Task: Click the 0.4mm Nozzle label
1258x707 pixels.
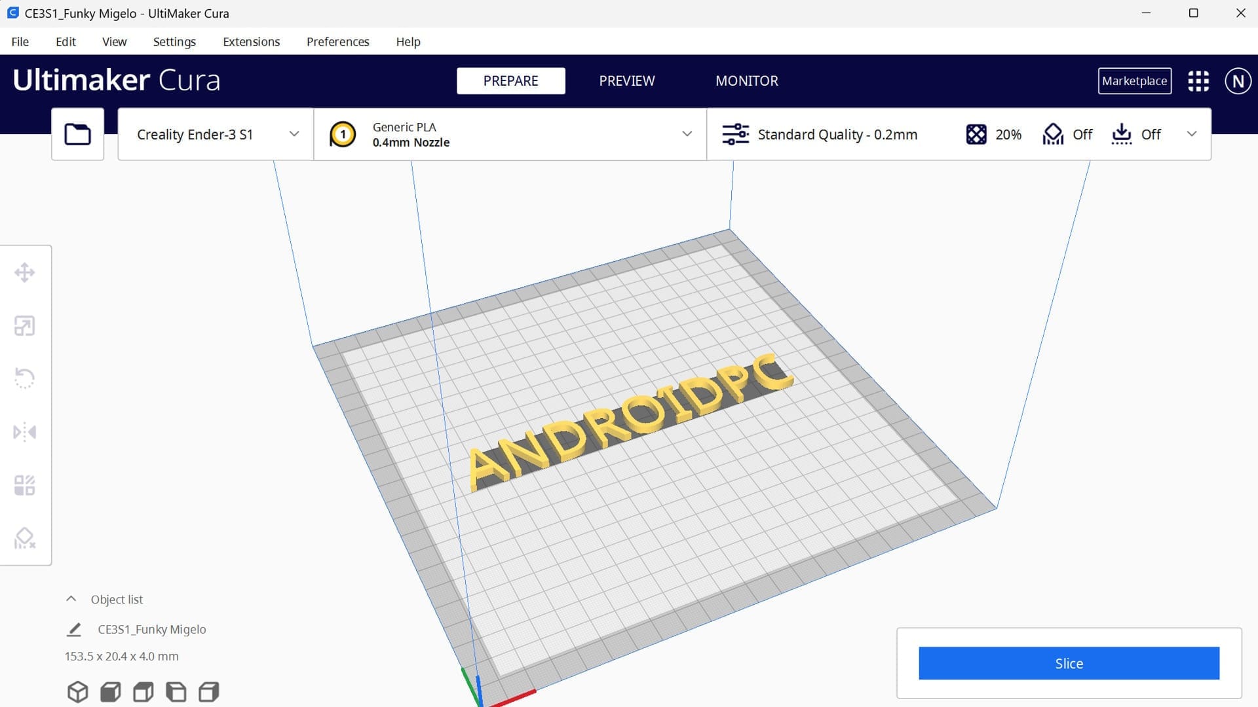Action: [x=411, y=142]
